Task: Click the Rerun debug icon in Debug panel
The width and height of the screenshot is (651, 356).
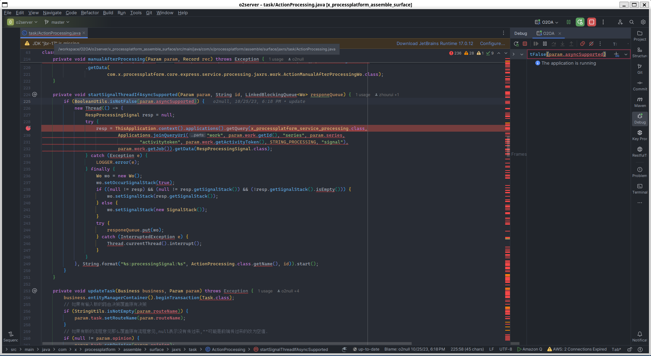Action: [x=516, y=44]
